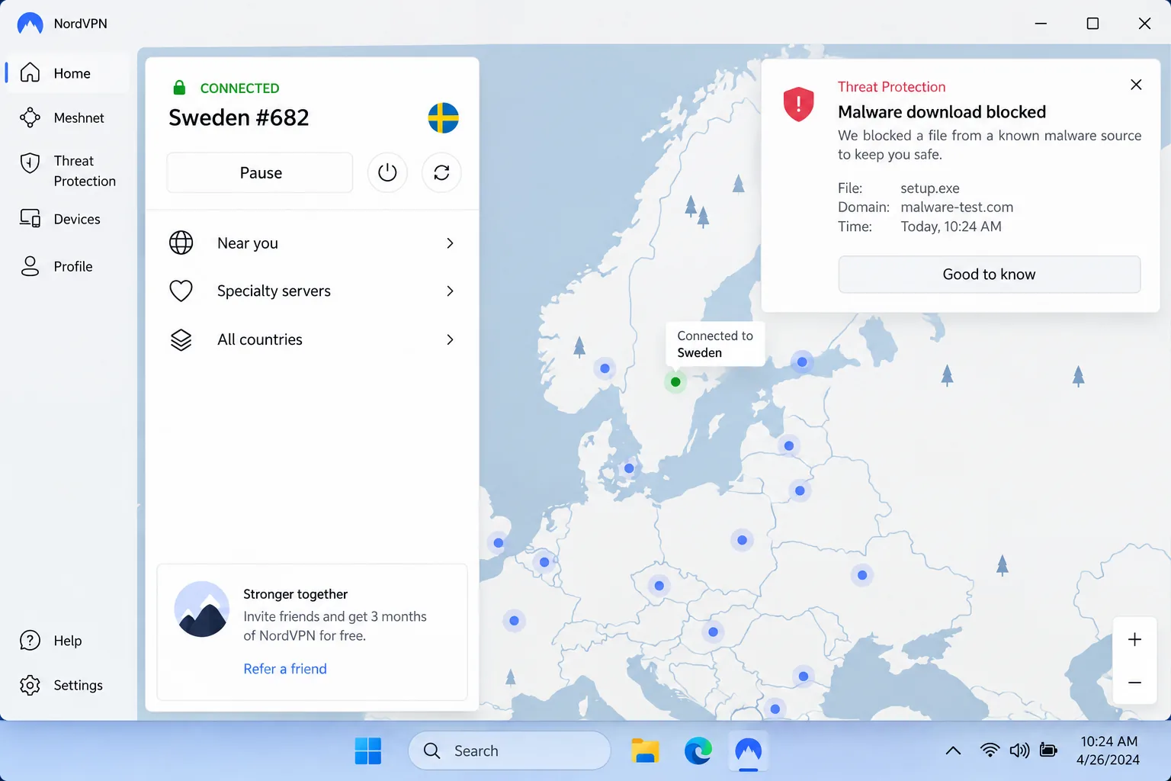Expand Near you with its chevron
The height and width of the screenshot is (781, 1171).
point(450,243)
